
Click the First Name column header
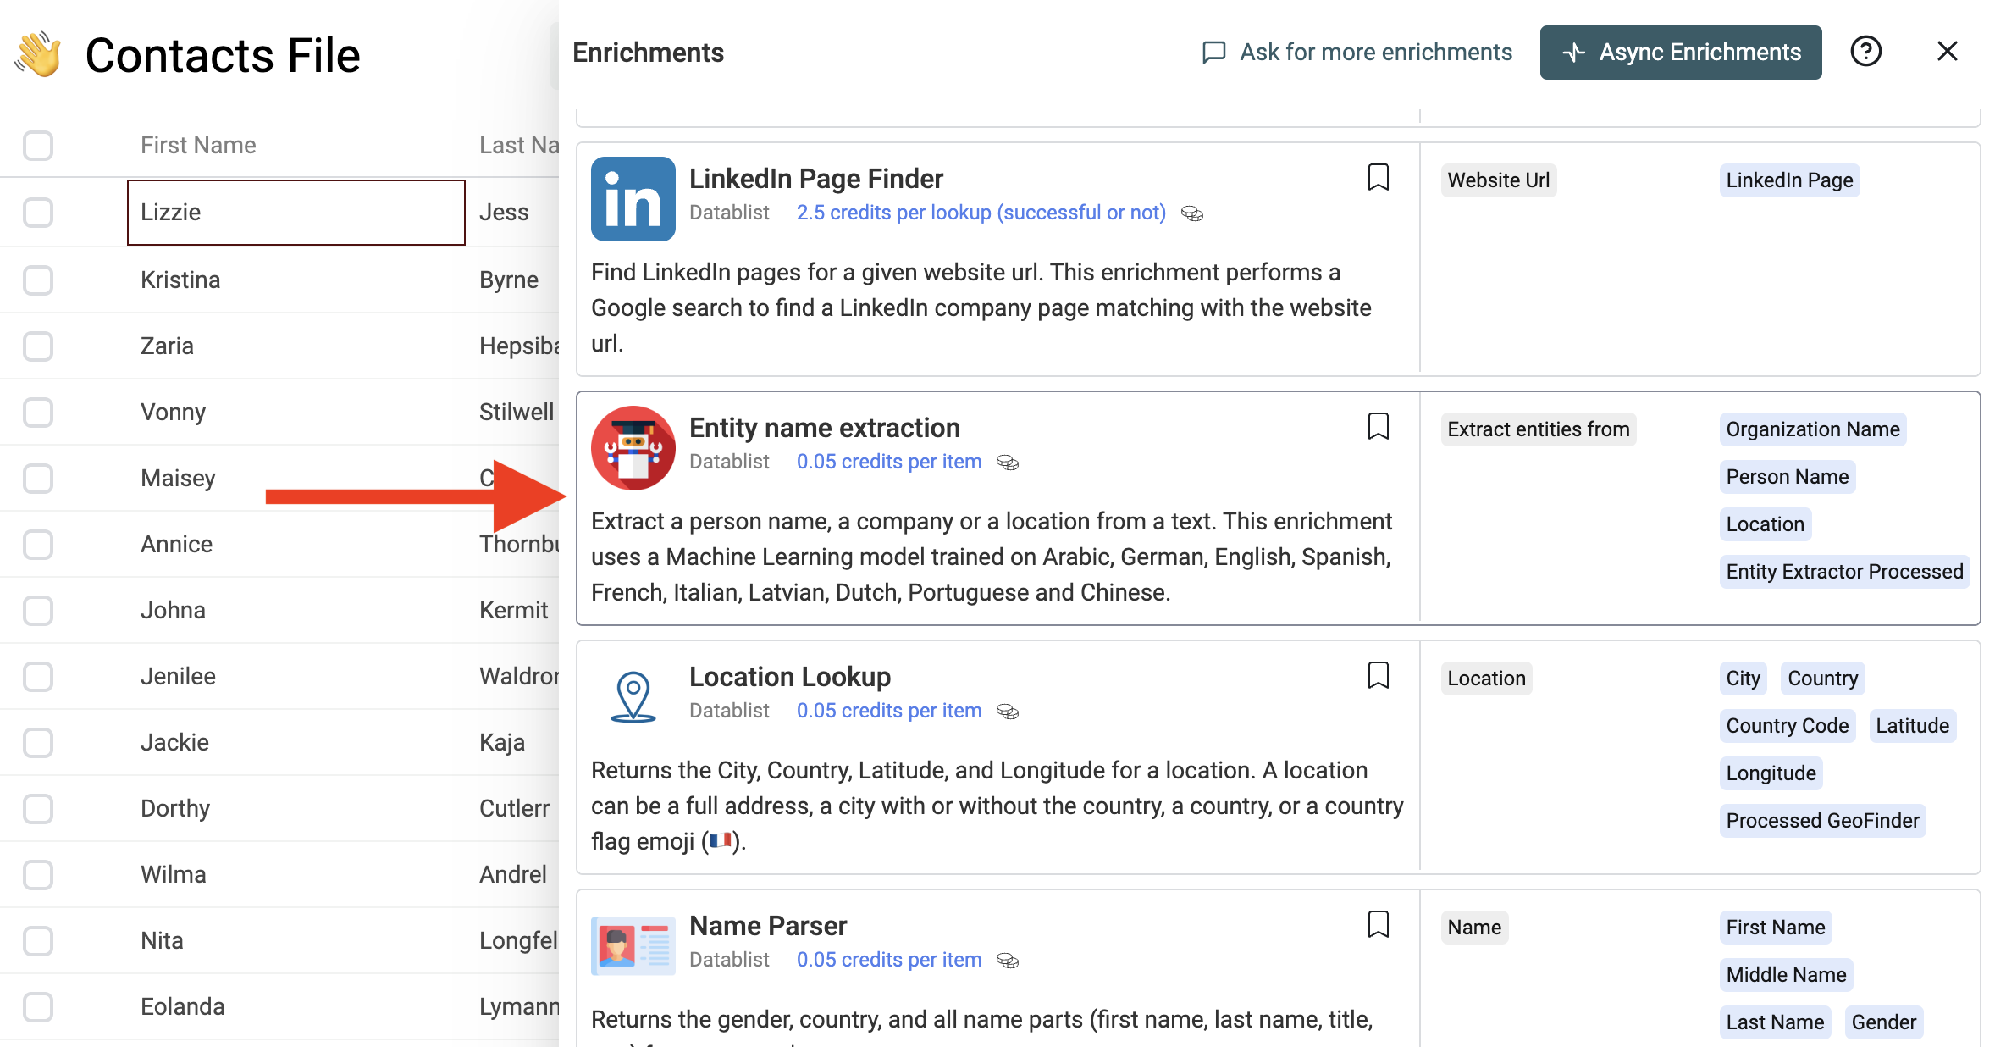tap(198, 146)
